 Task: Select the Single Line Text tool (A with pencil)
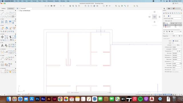point(6,45)
